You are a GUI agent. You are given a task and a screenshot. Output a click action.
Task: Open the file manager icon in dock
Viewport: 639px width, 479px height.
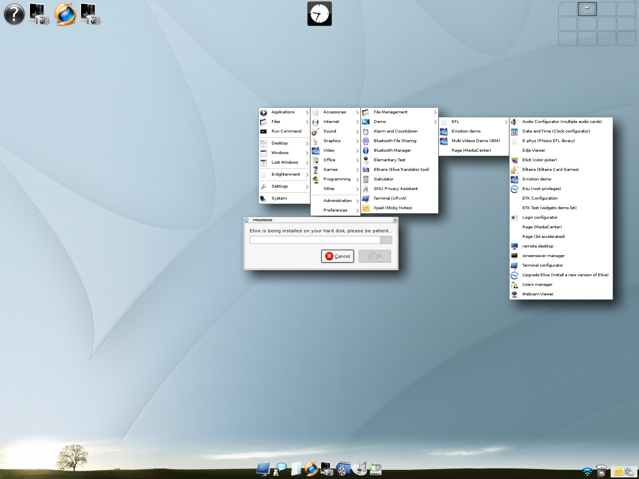click(296, 469)
